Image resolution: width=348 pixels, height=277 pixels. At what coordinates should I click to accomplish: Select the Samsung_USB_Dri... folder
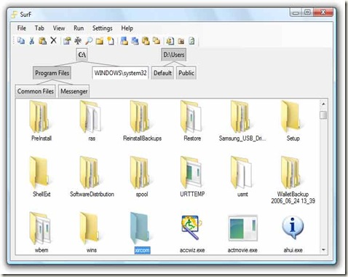pyautogui.click(x=242, y=121)
